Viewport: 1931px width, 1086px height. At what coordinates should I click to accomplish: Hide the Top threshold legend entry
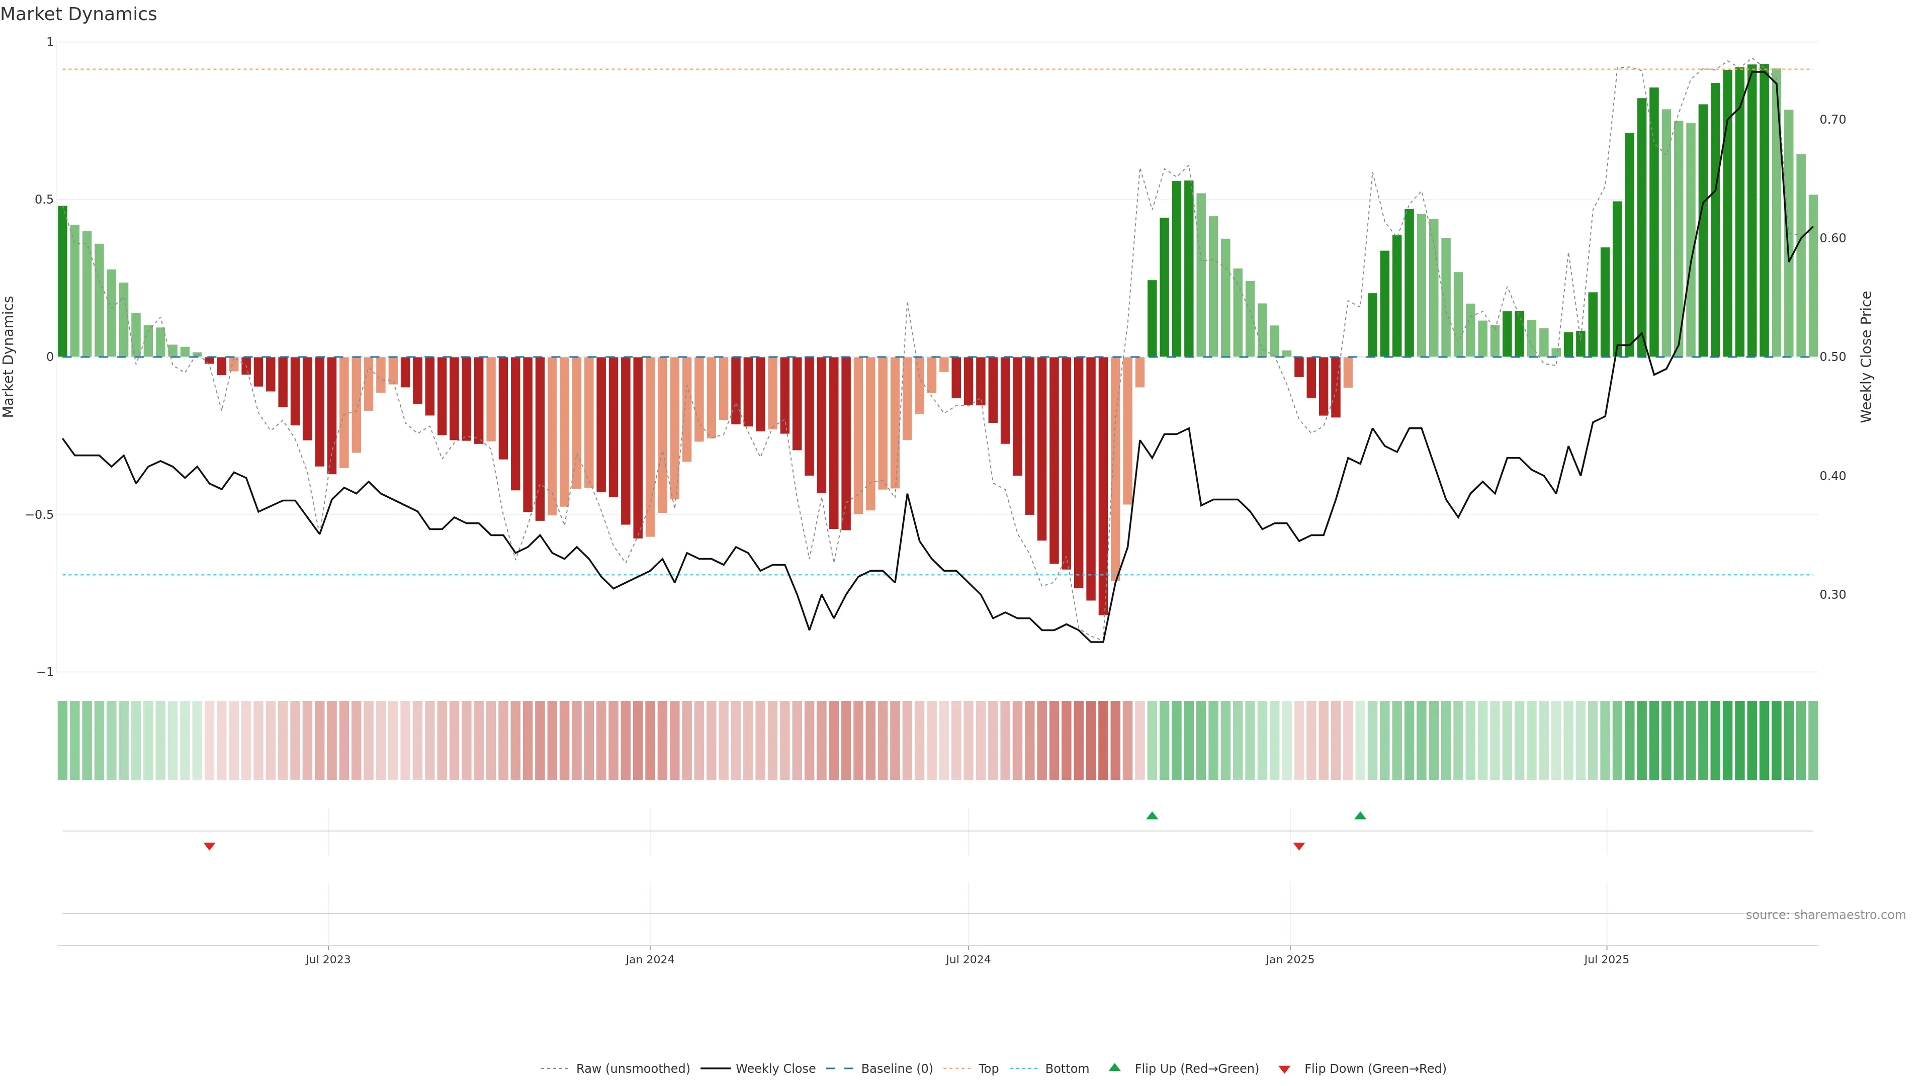tap(988, 1069)
